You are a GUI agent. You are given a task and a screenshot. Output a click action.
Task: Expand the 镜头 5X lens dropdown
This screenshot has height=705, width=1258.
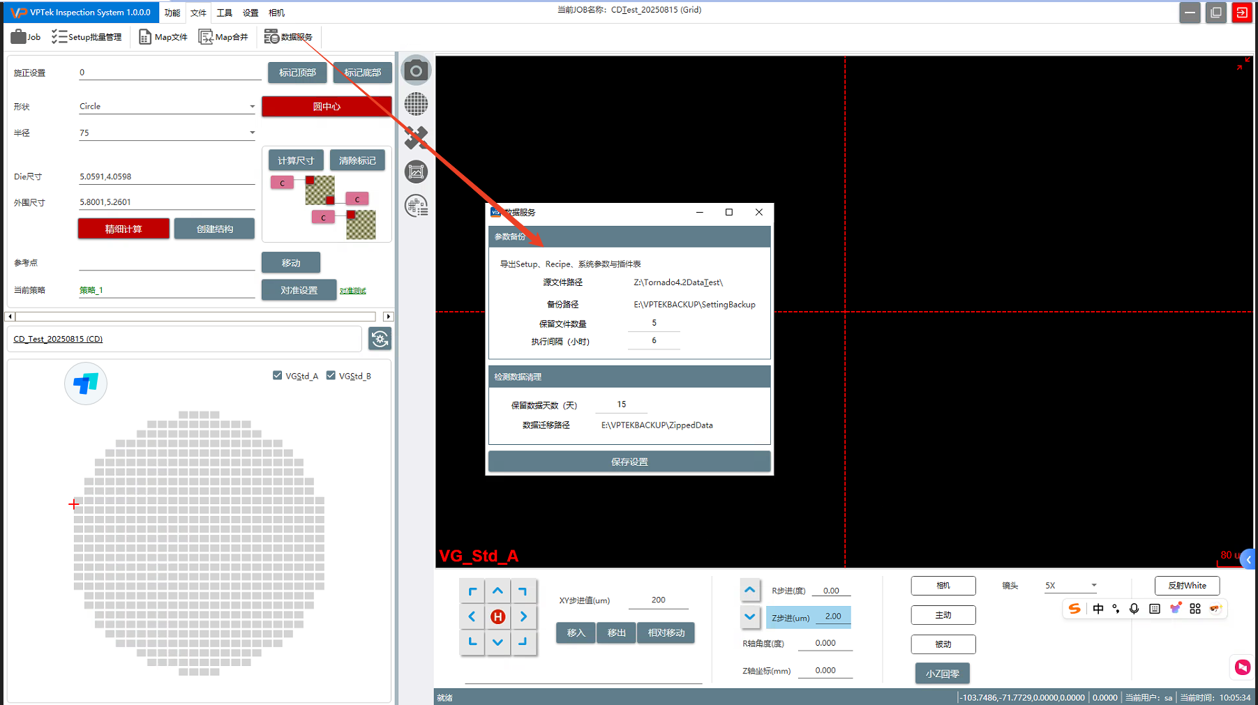pyautogui.click(x=1093, y=586)
